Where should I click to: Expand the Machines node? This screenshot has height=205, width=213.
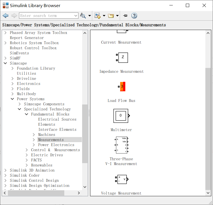pos(34,135)
